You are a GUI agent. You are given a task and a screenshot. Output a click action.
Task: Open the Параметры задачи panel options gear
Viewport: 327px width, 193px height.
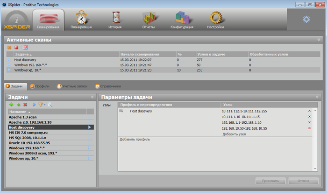click(318, 97)
